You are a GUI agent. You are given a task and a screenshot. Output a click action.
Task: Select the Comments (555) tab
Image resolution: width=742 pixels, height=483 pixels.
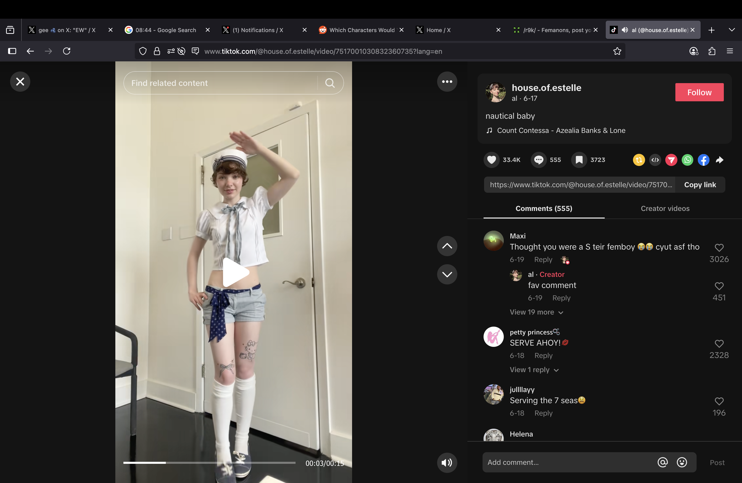[x=544, y=208]
